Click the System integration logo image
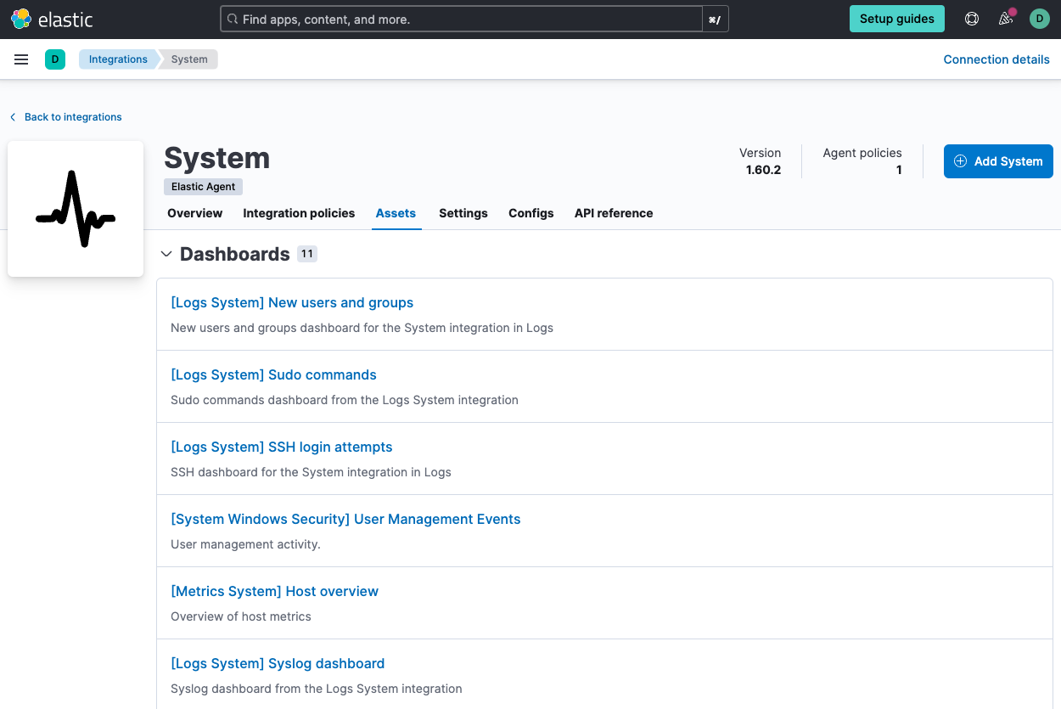Screen dimensions: 1061x709 click(75, 208)
